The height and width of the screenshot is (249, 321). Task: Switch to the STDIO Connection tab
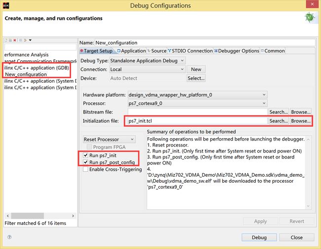pos(191,50)
